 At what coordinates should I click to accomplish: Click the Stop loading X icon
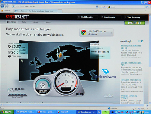click(x=104, y=7)
